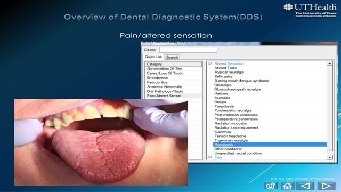The image size is (341, 192).
Task: Select Otalgia diagnosis
Action: point(220,102)
